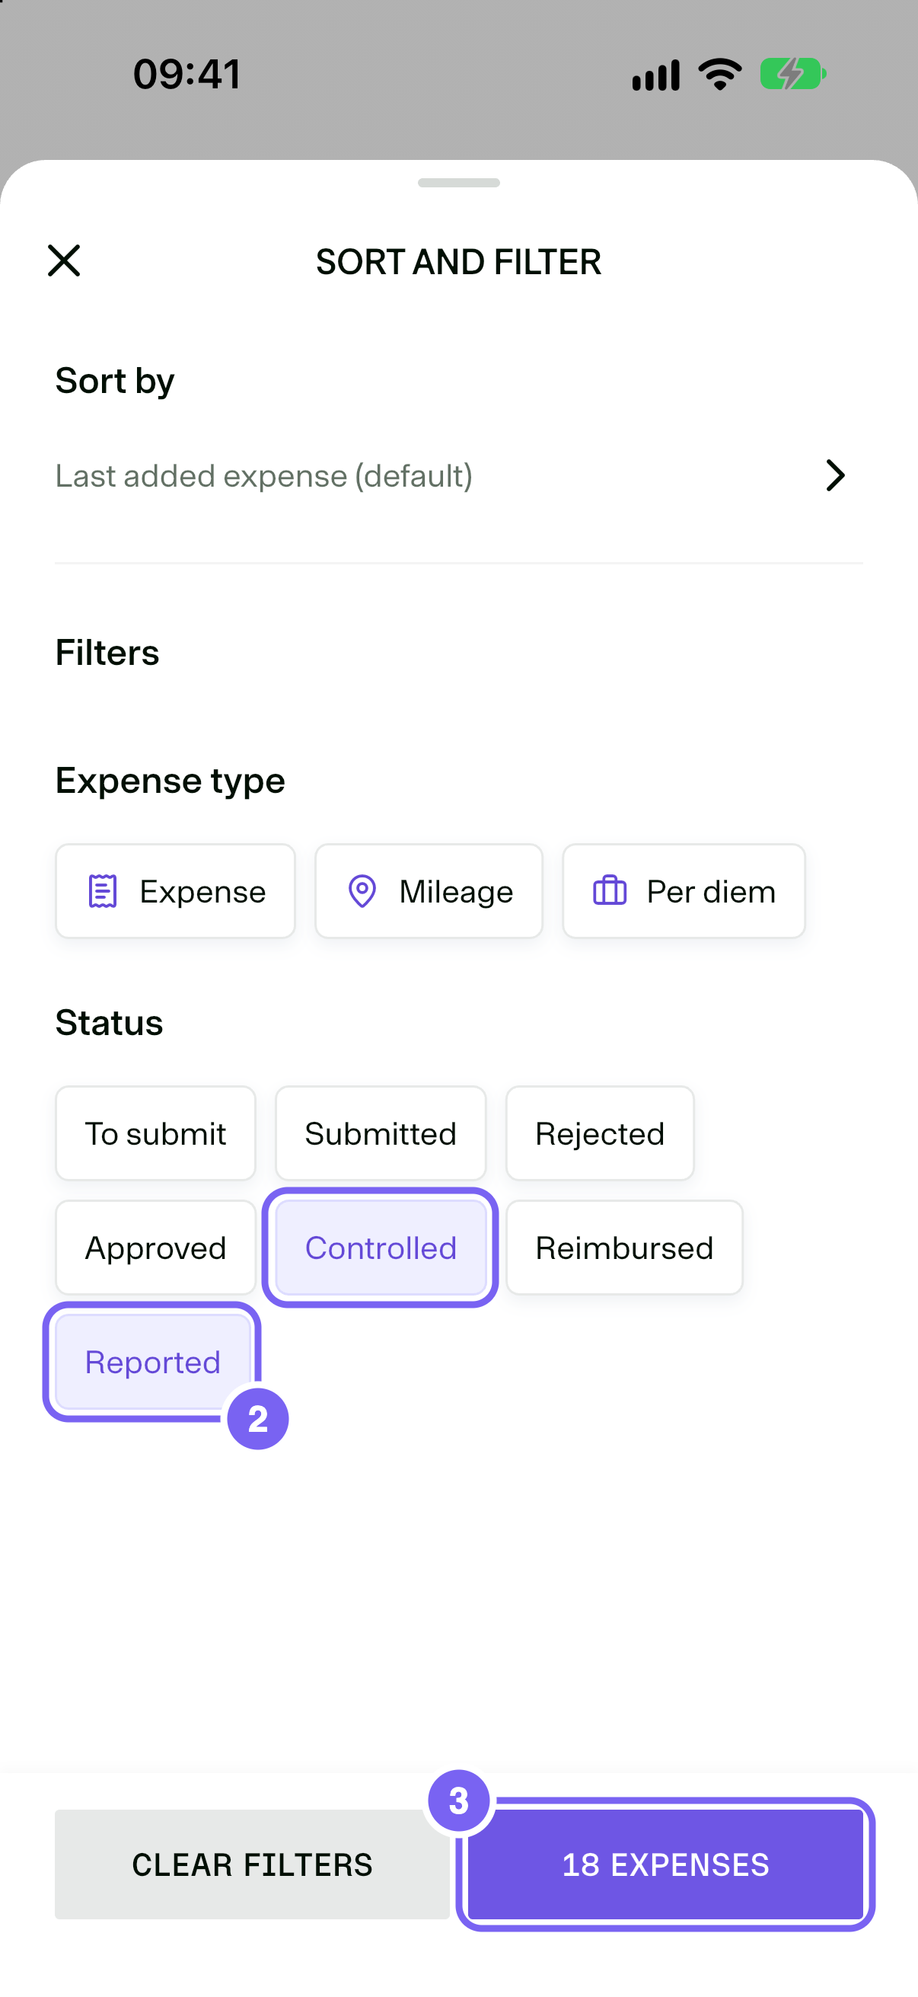The height and width of the screenshot is (1997, 918).
Task: Toggle the Expense type filter chip
Action: point(175,891)
